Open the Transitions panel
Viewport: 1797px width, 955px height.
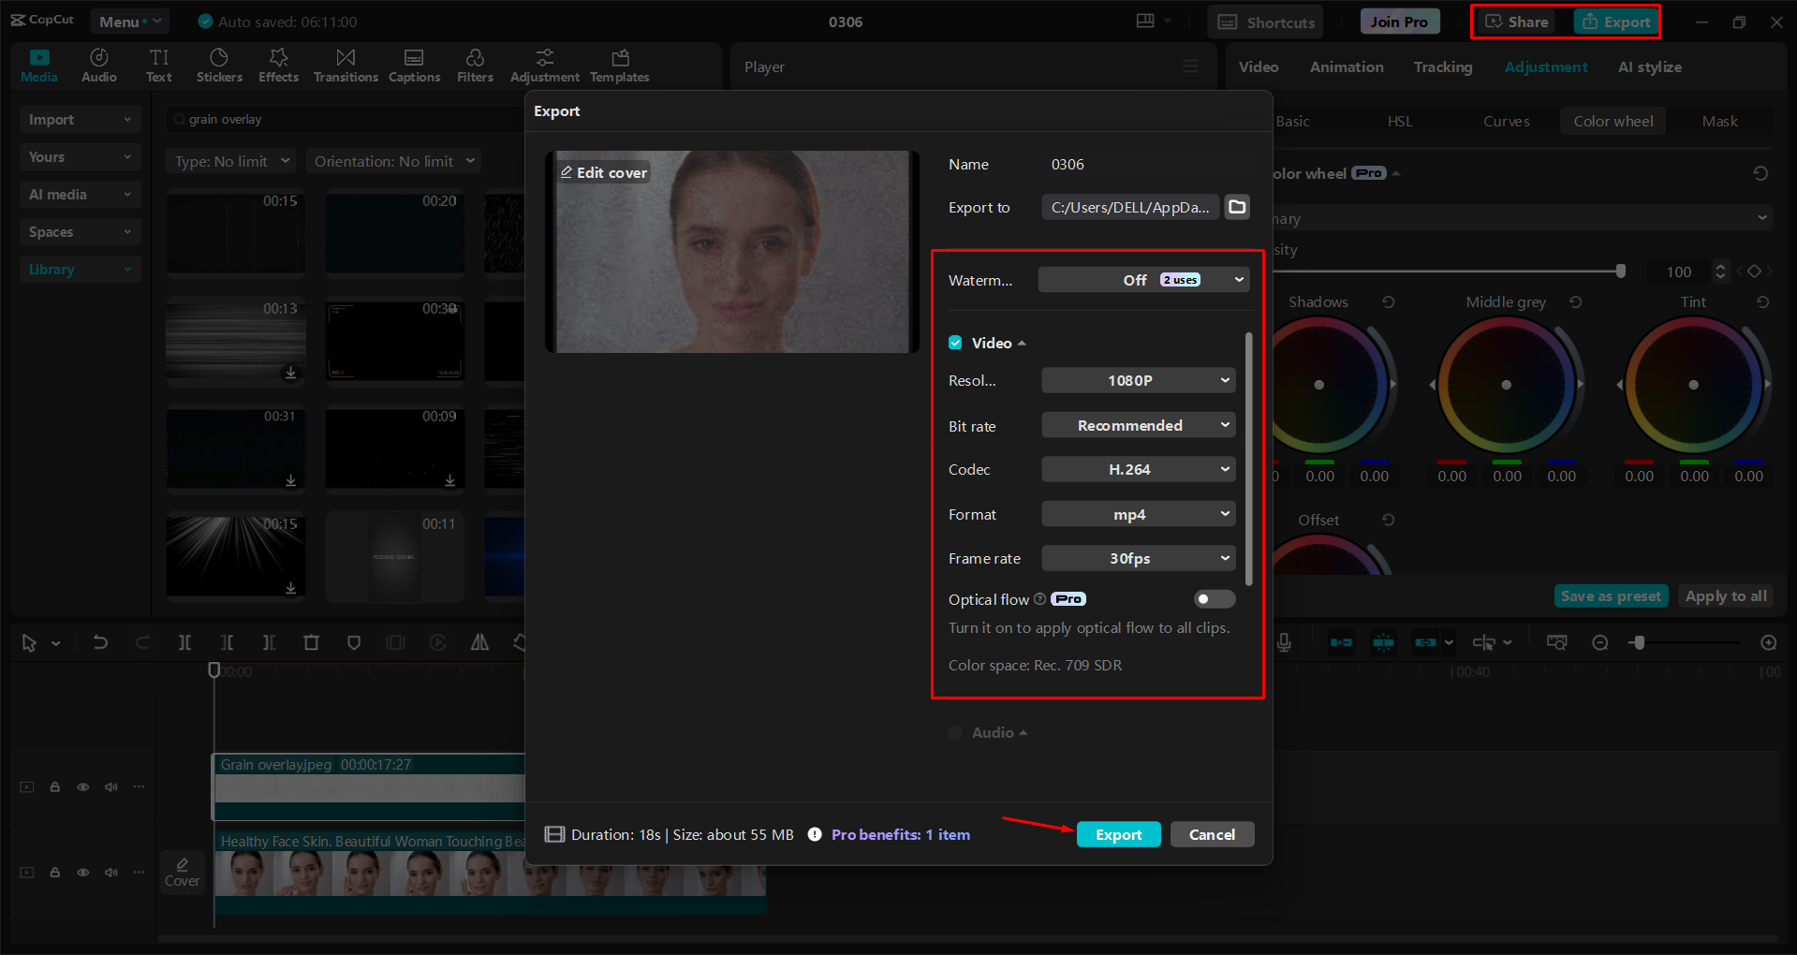click(x=345, y=64)
